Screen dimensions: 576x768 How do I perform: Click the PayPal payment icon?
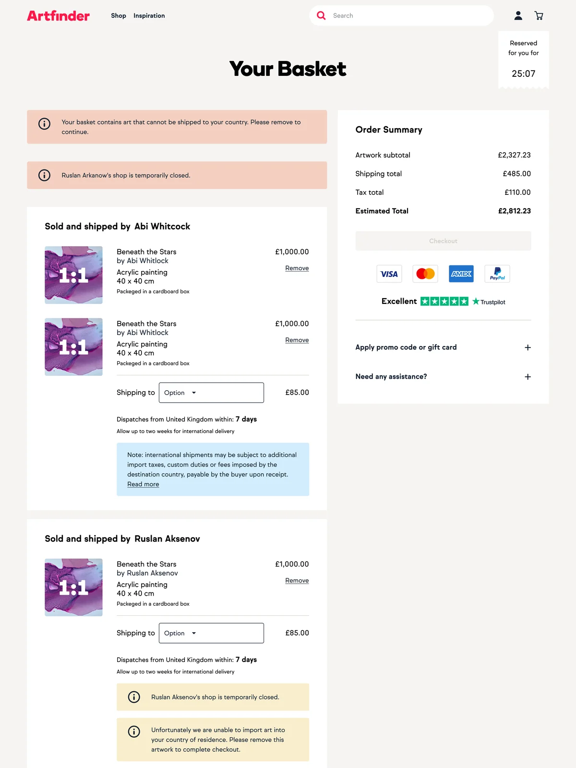[x=497, y=274]
